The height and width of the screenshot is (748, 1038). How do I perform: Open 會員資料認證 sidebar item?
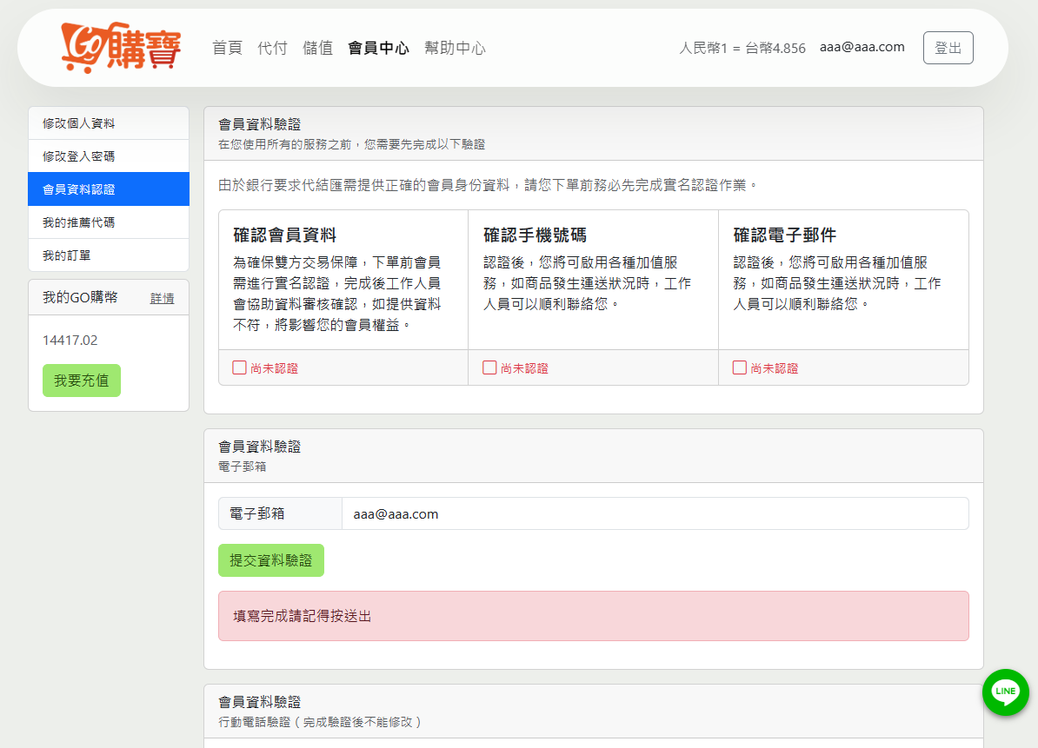click(109, 189)
